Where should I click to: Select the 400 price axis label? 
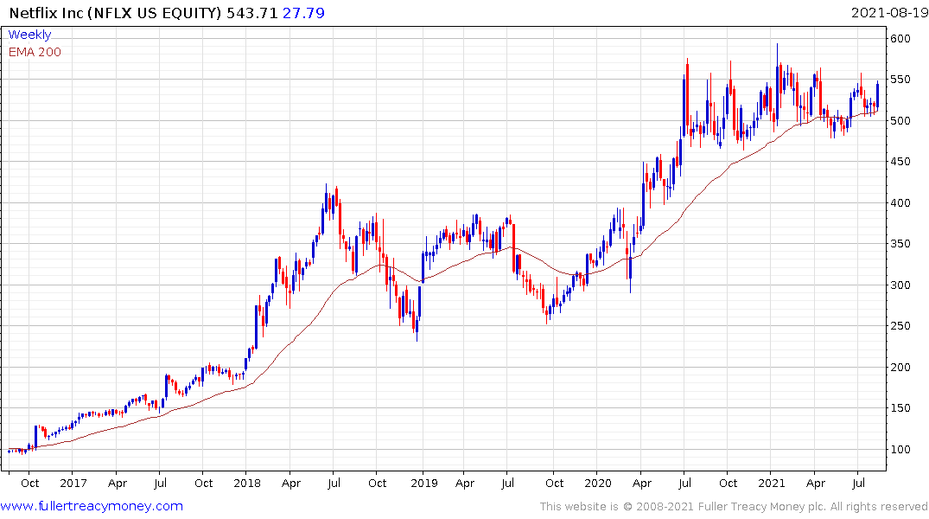[900, 203]
